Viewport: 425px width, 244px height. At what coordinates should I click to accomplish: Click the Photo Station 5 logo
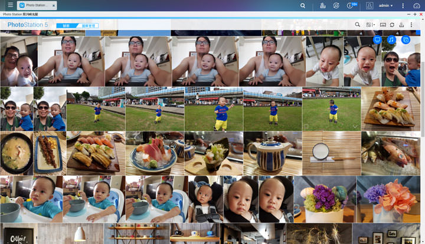point(28,25)
